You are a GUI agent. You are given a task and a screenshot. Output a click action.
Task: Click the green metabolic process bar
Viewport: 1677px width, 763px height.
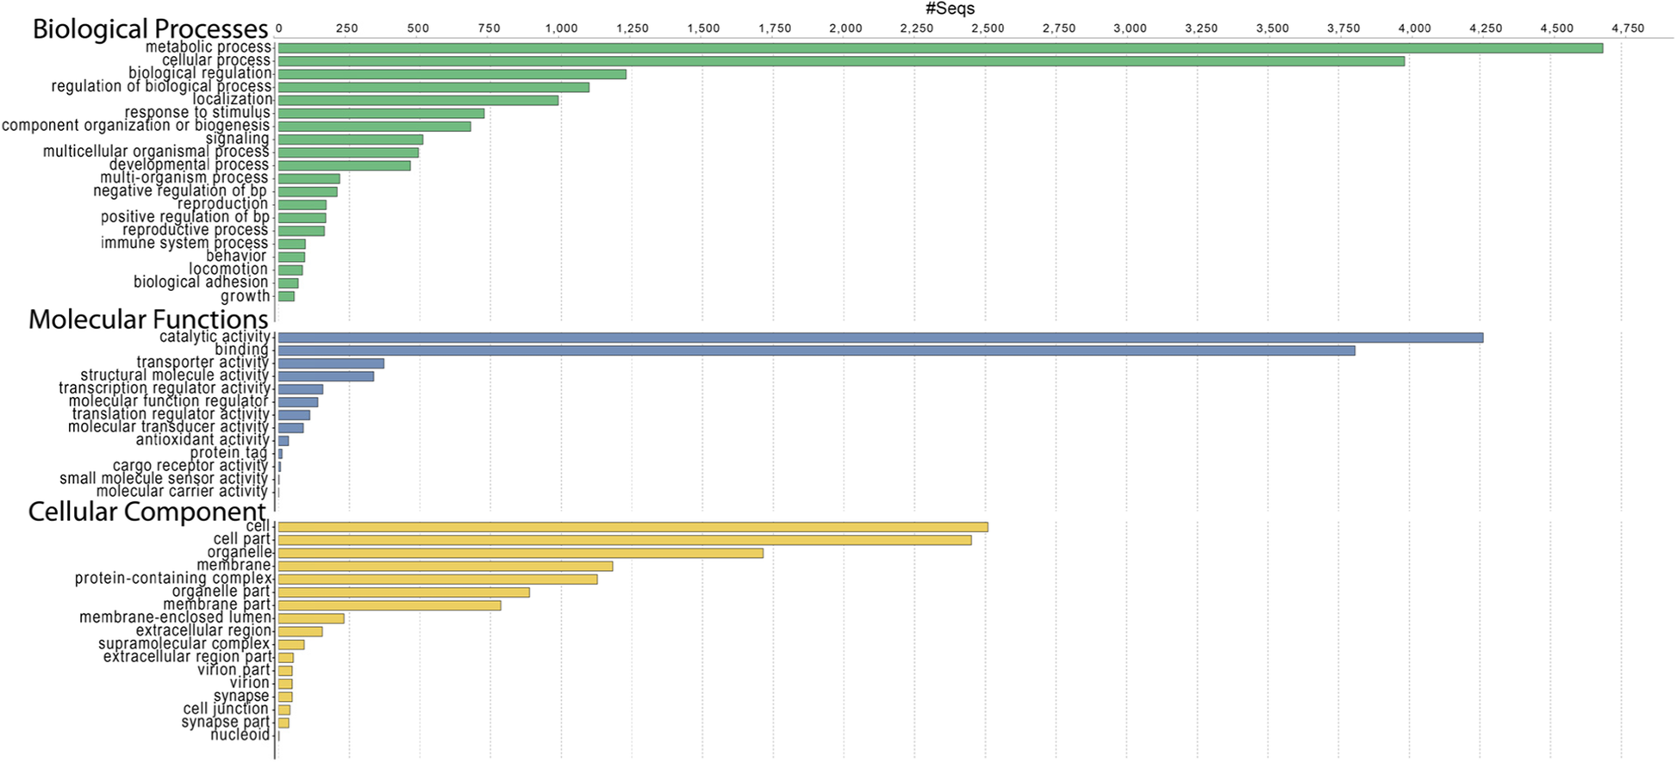(940, 48)
